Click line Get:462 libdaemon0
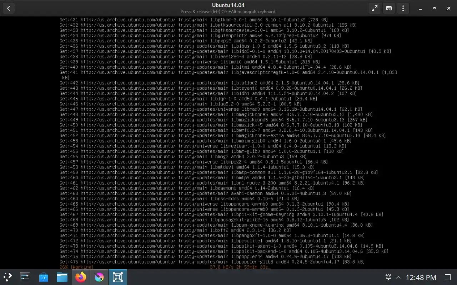The image size is (457, 285). 187,188
